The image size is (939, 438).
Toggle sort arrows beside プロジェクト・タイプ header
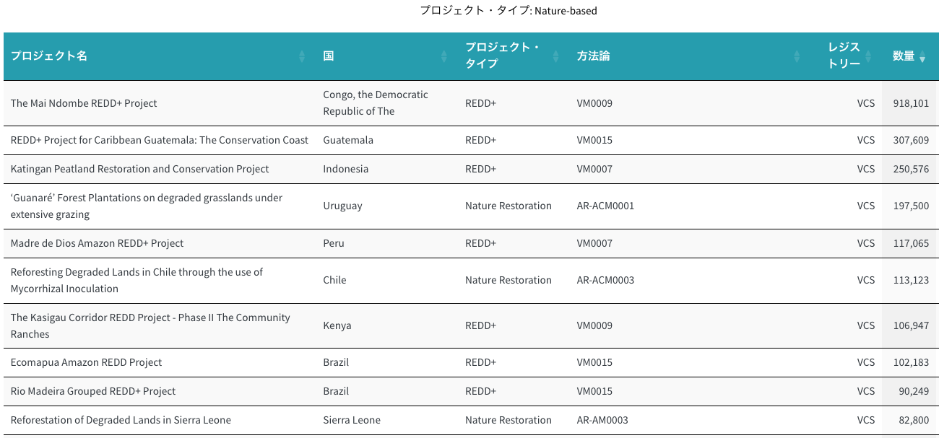point(555,56)
